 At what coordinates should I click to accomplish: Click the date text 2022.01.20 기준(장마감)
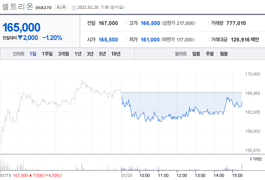point(101,7)
